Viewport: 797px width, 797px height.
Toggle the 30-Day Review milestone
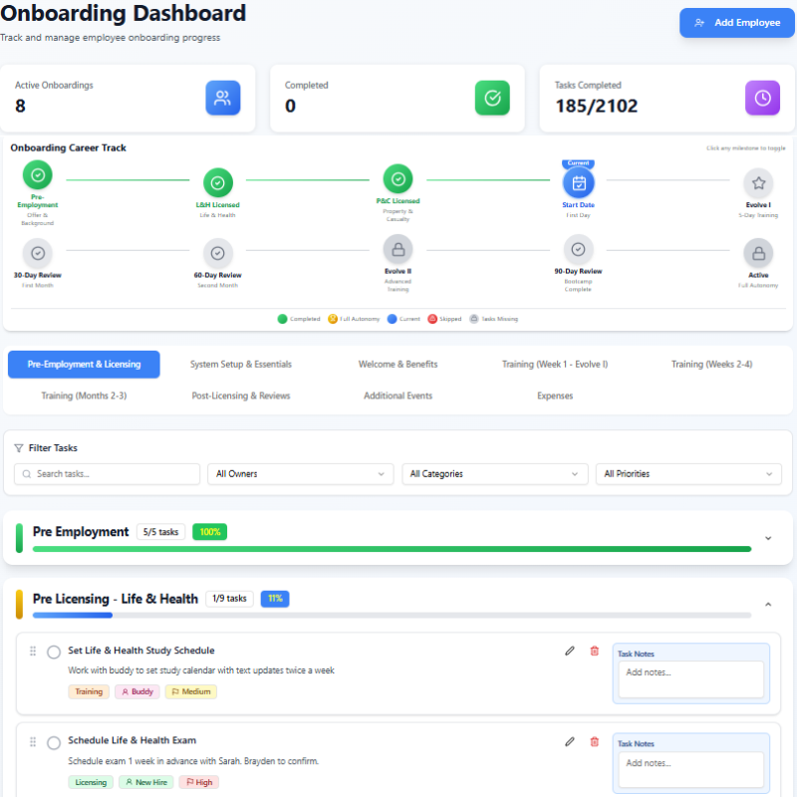click(38, 253)
